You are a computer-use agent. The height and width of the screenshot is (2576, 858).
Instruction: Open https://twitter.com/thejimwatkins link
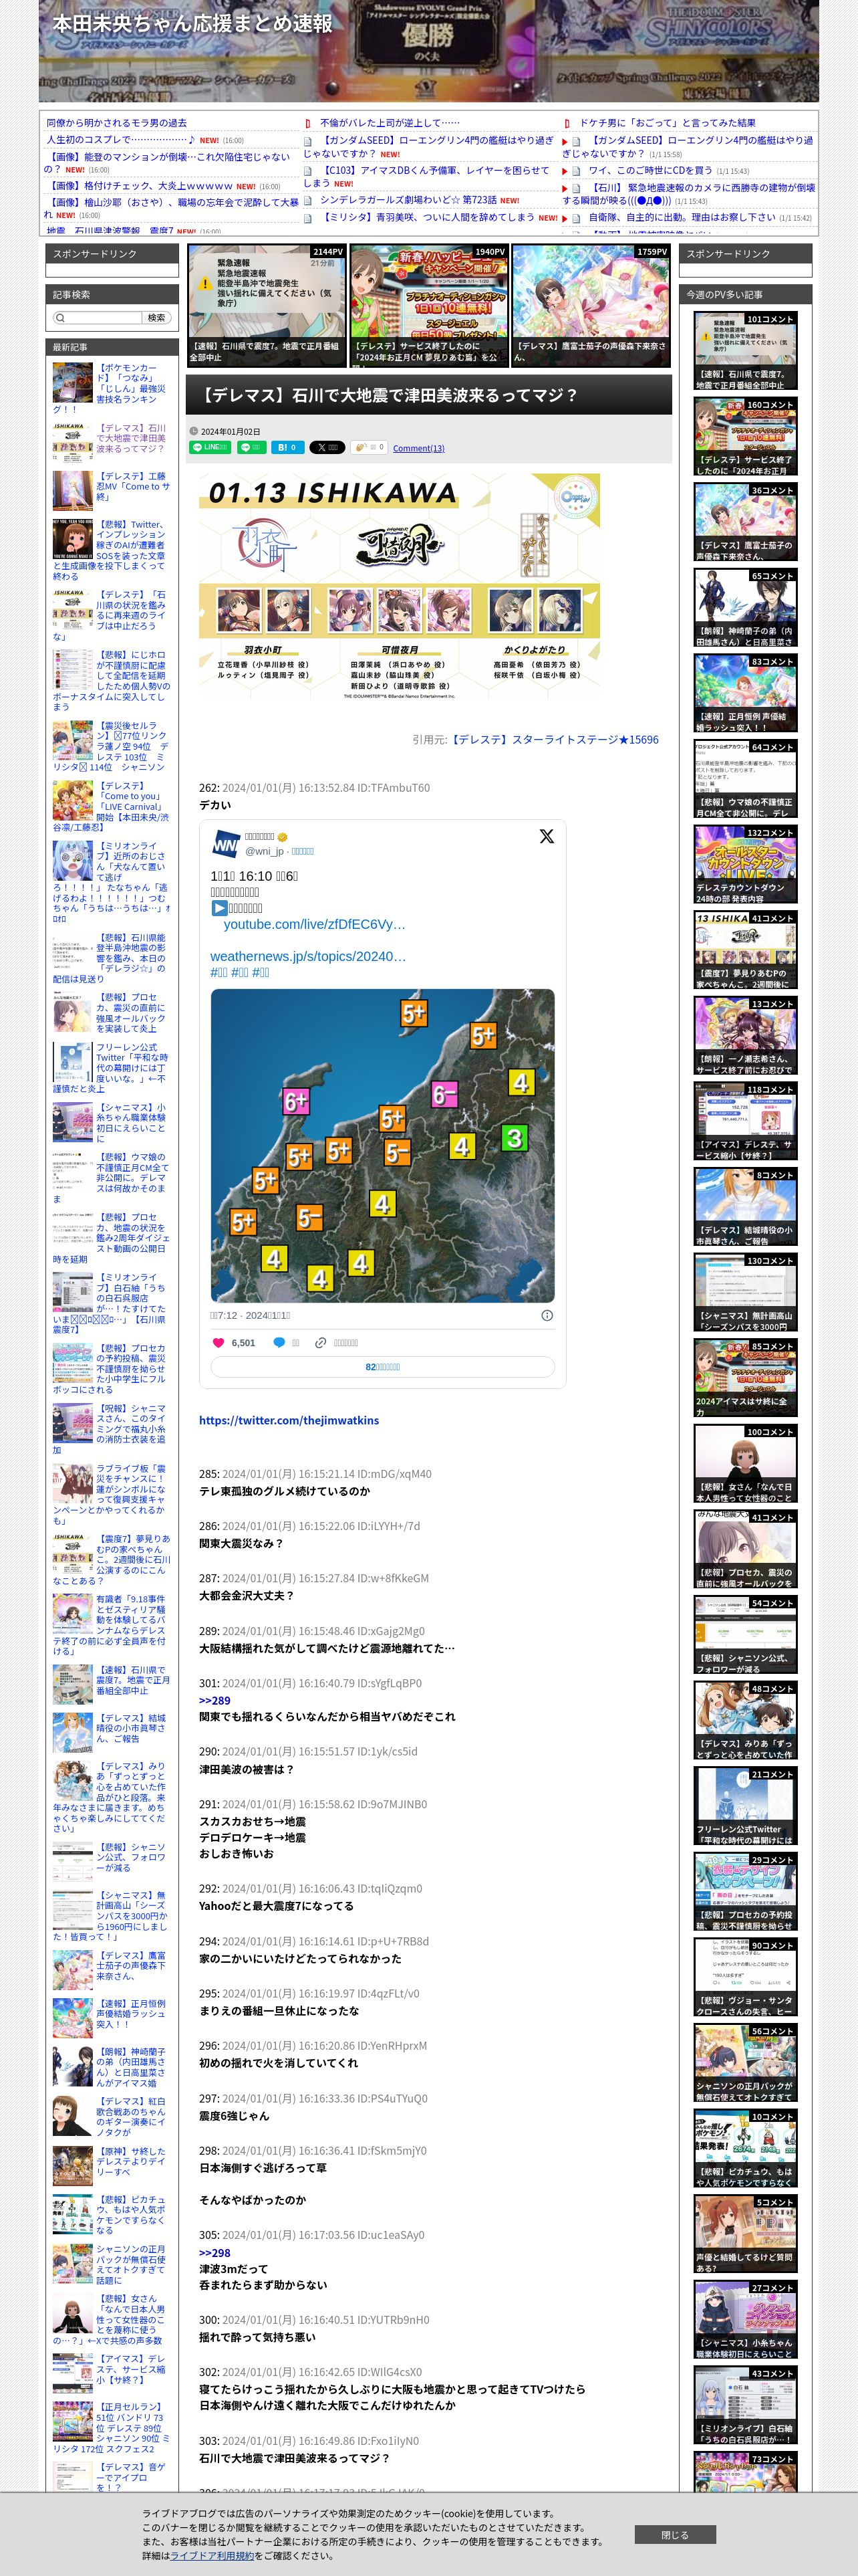point(289,1420)
